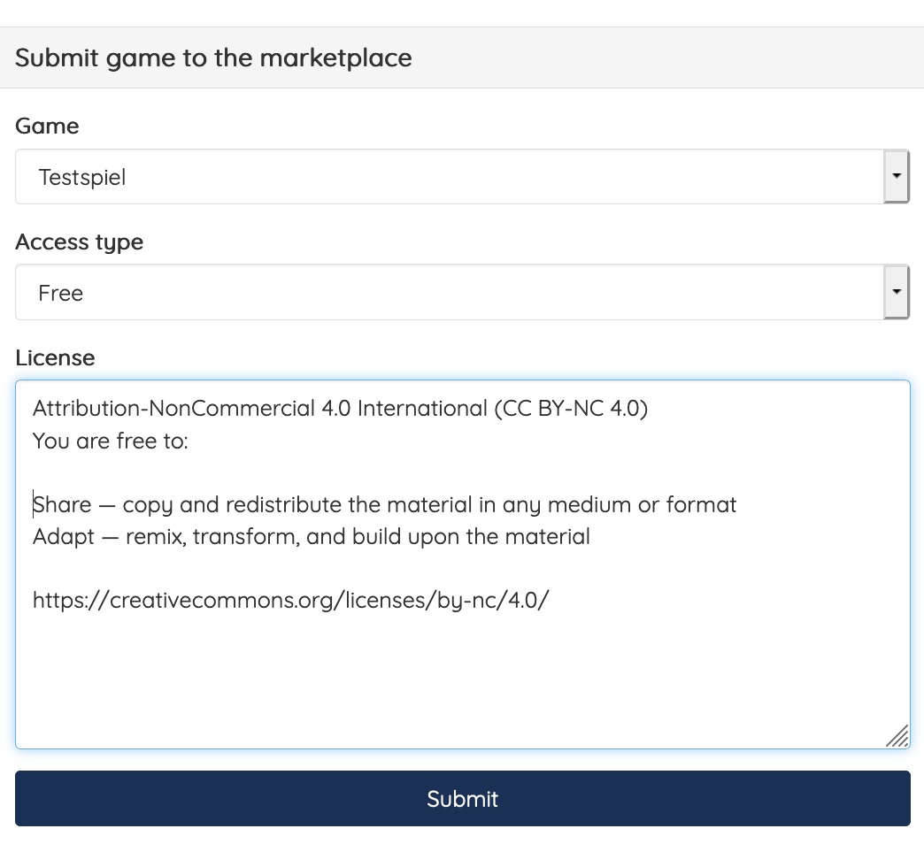
Task: Click the "Game" field label
Action: pos(47,127)
